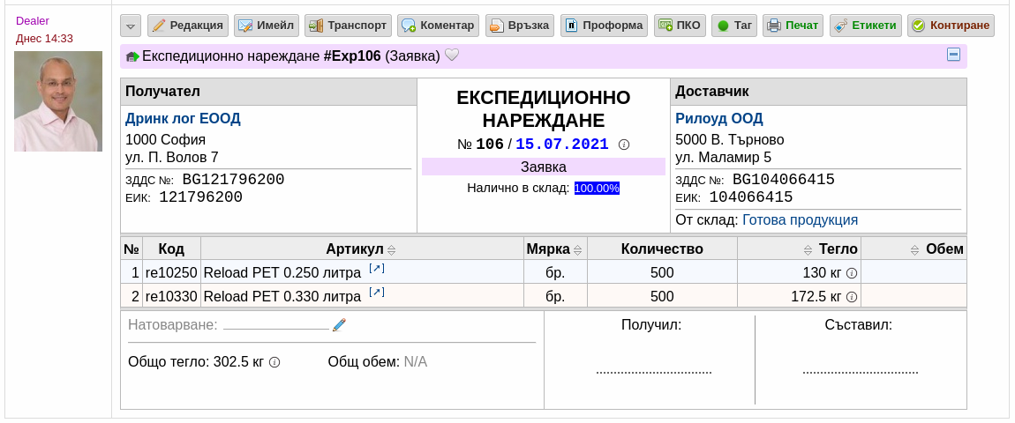
Task: Click the Връзка link button
Action: point(520,26)
